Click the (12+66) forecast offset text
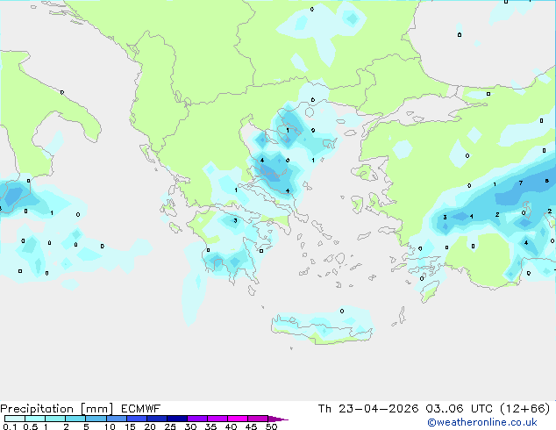 [525, 409]
